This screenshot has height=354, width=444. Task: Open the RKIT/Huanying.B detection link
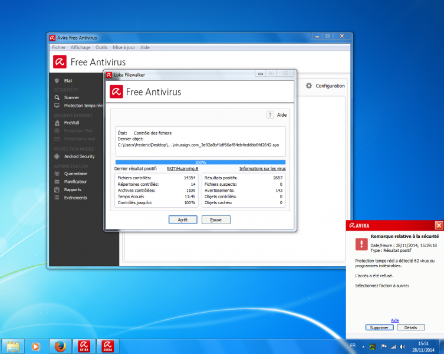coord(182,169)
